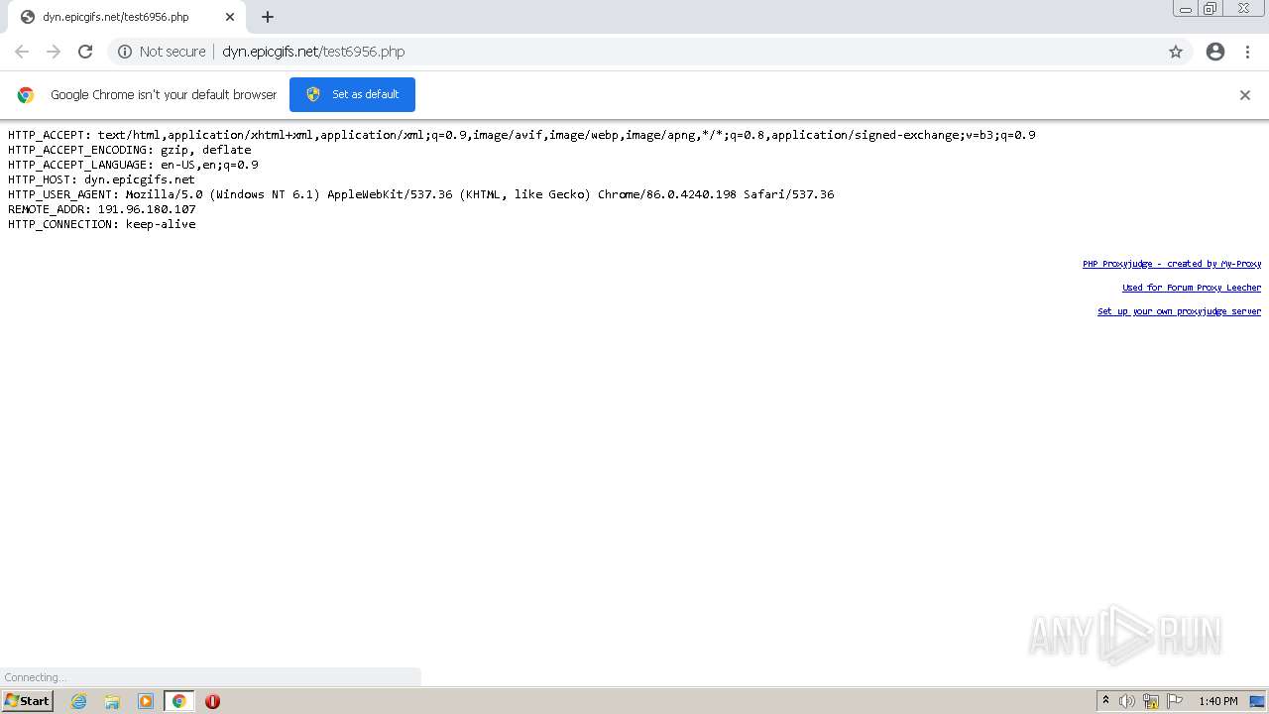The height and width of the screenshot is (714, 1269).
Task: Open a new tab
Action: pyautogui.click(x=268, y=17)
